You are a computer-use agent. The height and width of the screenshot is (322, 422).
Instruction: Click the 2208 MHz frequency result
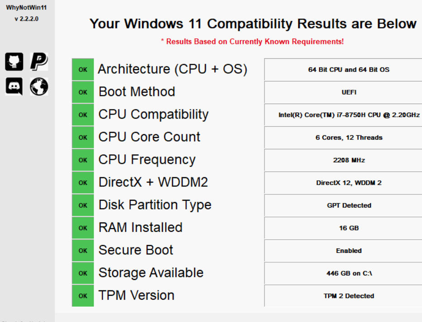coord(349,160)
